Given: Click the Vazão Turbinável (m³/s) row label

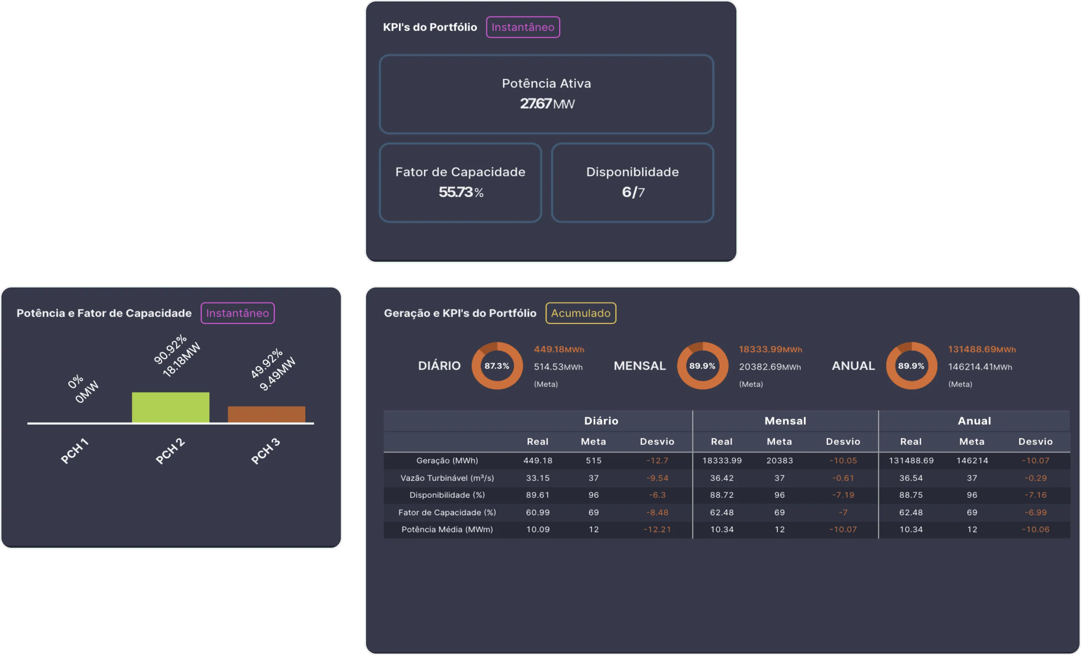Looking at the screenshot, I should 447,478.
